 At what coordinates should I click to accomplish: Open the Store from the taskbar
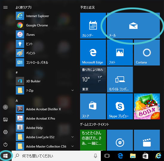click(145, 156)
